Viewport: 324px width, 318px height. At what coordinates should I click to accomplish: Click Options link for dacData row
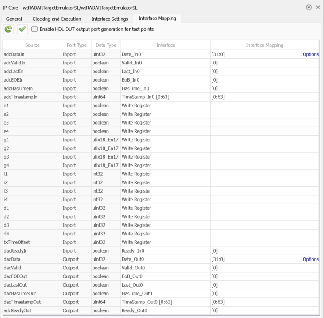click(x=310, y=259)
